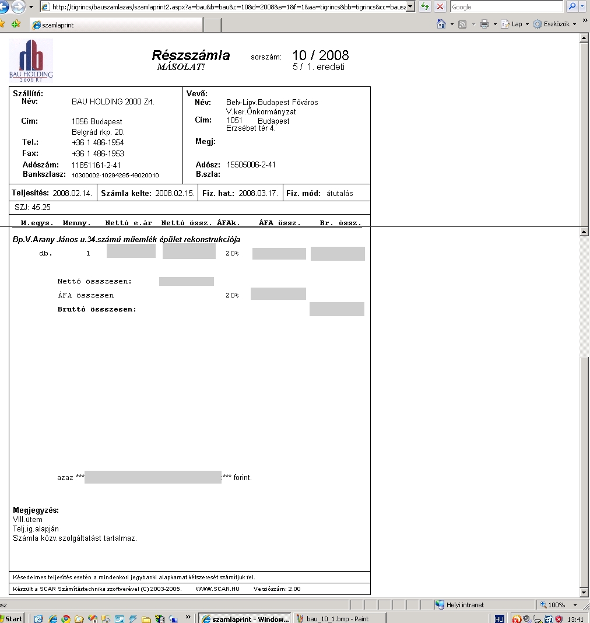Click the Print icon in the toolbar
The height and width of the screenshot is (623, 590).
[x=484, y=24]
